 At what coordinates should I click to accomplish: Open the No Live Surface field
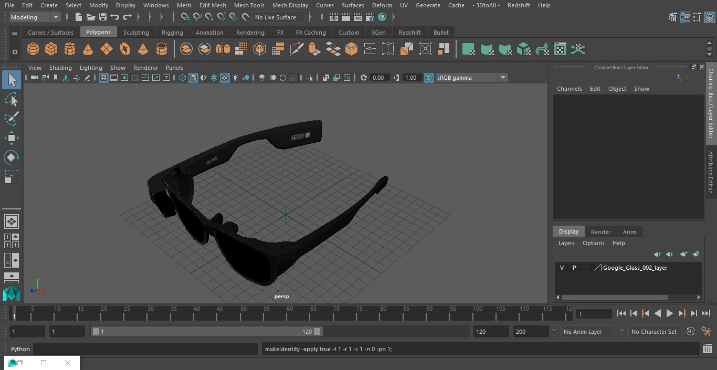click(x=278, y=17)
